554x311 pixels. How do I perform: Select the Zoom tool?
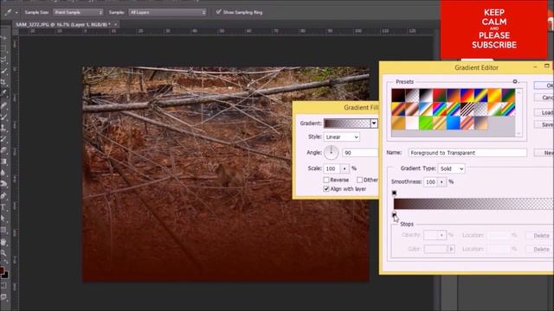(3, 253)
